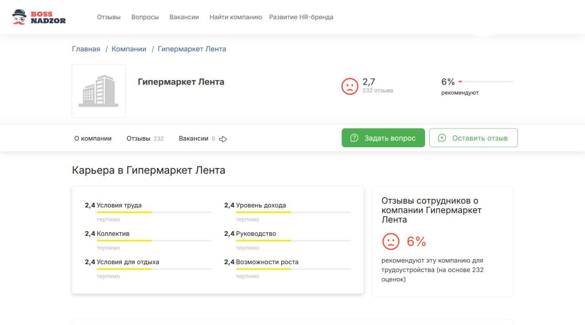Click the question mark icon in Задать вопрос
The width and height of the screenshot is (585, 325).
pyautogui.click(x=354, y=138)
